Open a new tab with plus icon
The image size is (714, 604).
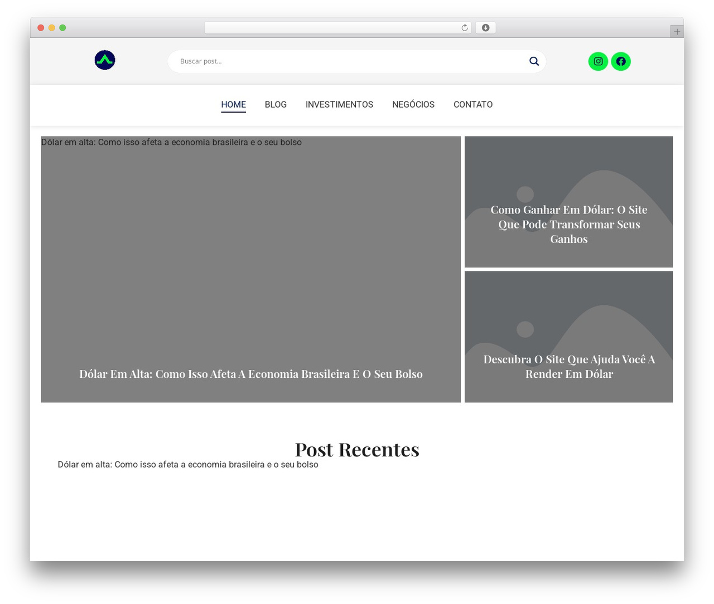[x=677, y=32]
